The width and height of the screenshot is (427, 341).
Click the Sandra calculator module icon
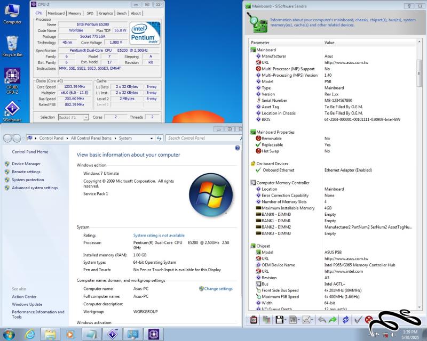click(254, 320)
